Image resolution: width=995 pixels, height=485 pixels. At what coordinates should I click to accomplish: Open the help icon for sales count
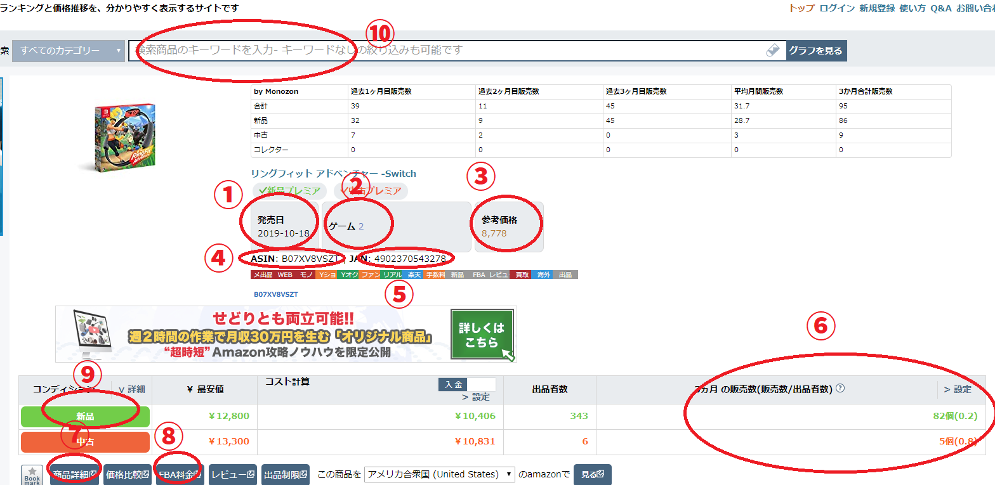pyautogui.click(x=840, y=389)
